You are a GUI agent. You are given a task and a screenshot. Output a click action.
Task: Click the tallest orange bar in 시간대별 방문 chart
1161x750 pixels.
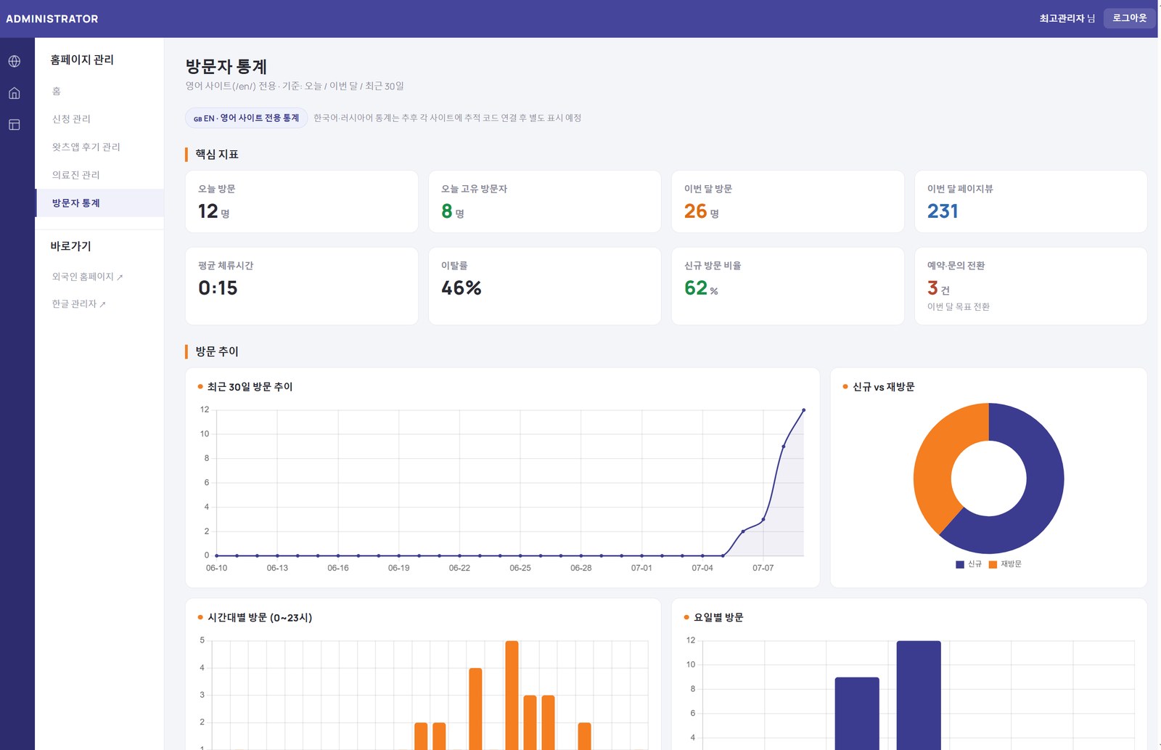point(512,695)
